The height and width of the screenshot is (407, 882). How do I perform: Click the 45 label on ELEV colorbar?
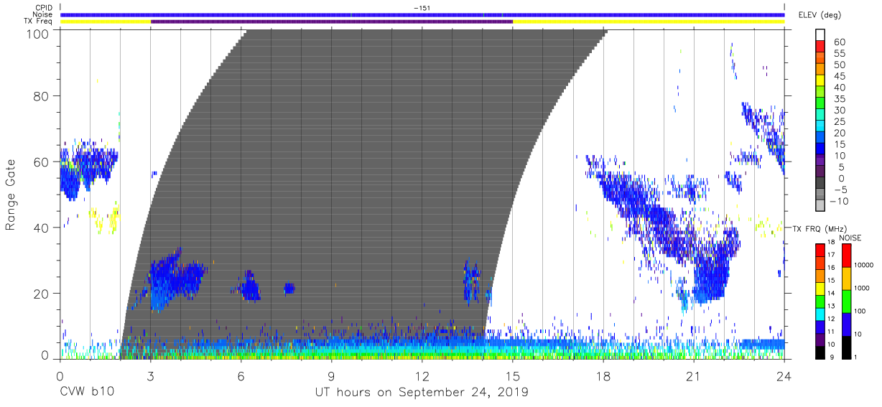click(838, 76)
